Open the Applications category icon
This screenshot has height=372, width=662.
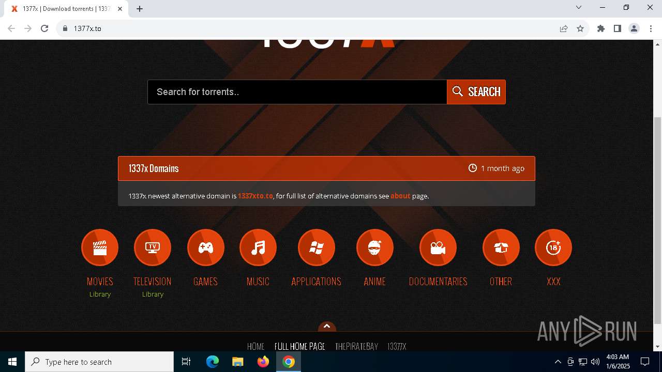pos(317,247)
